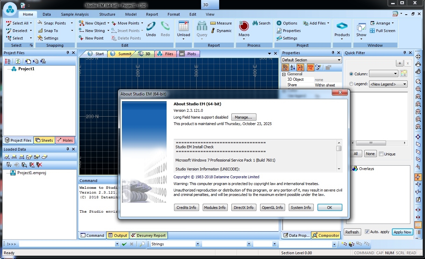Viewport: 425px width, 259px height.
Task: Expand the New Object dropdown arrow
Action: [108, 23]
